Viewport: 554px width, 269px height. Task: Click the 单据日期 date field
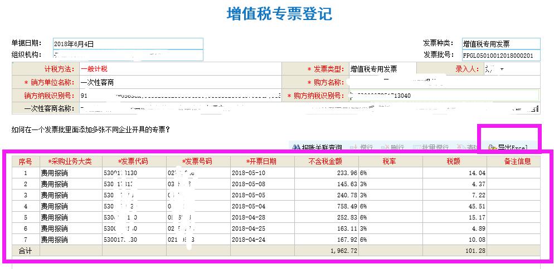coord(128,44)
